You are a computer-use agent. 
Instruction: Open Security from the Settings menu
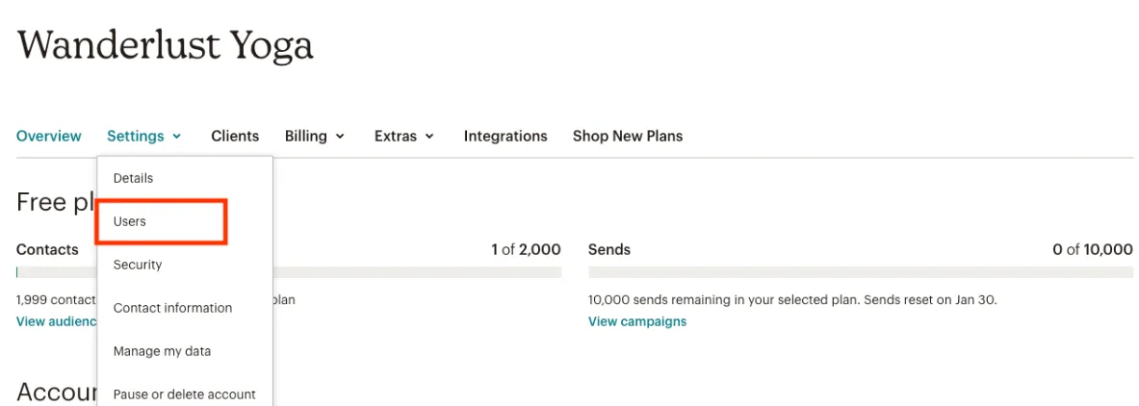pyautogui.click(x=138, y=265)
